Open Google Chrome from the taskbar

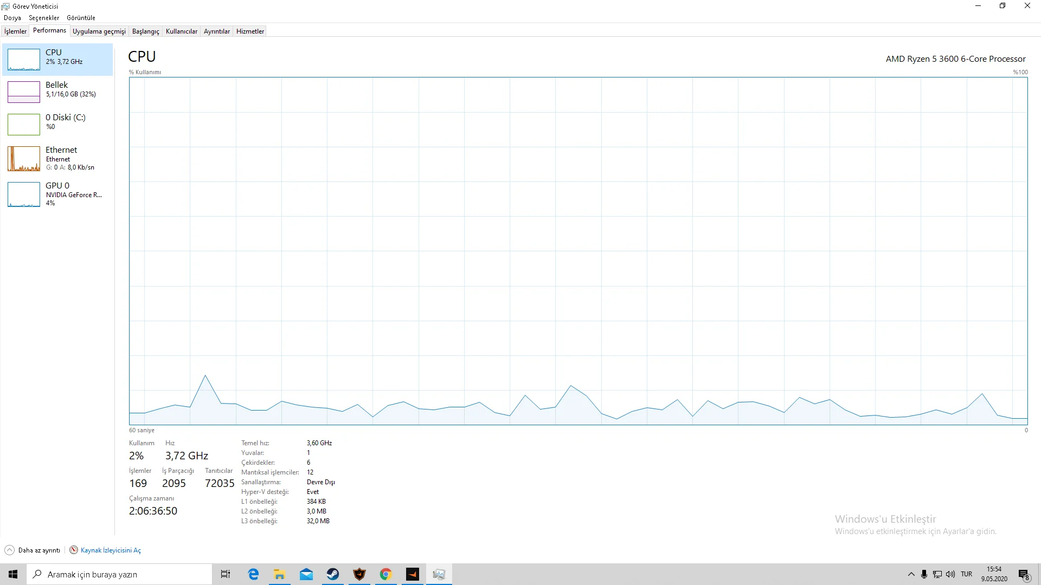tap(385, 574)
